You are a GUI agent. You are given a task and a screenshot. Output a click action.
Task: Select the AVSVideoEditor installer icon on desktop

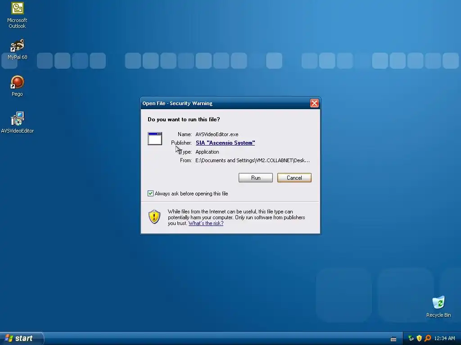(x=18, y=123)
